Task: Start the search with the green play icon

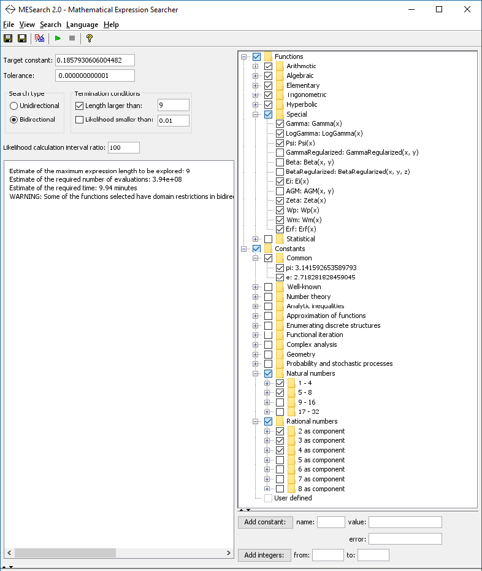Action: pyautogui.click(x=58, y=38)
